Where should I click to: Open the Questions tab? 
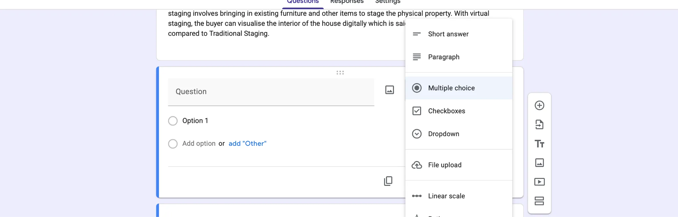(x=303, y=2)
